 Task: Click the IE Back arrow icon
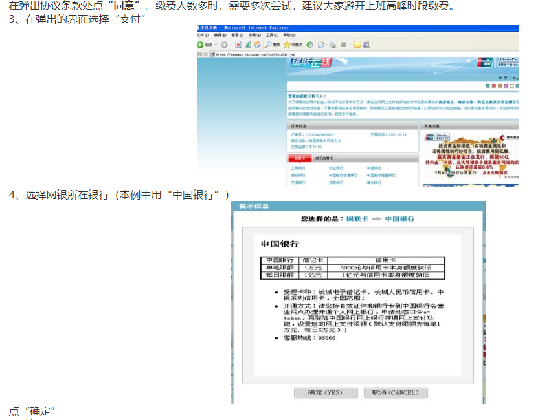click(201, 45)
